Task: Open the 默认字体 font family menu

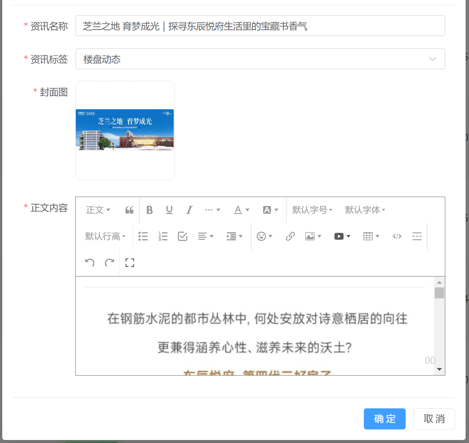Action: click(365, 210)
